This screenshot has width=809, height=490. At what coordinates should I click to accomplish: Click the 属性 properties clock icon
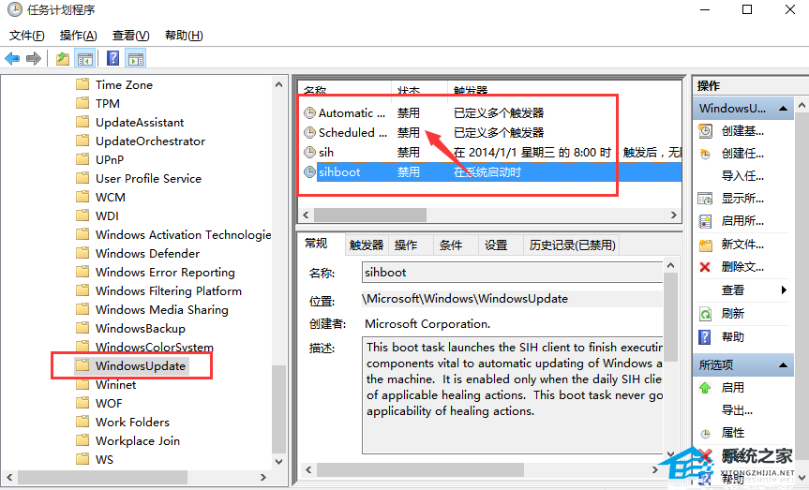705,433
